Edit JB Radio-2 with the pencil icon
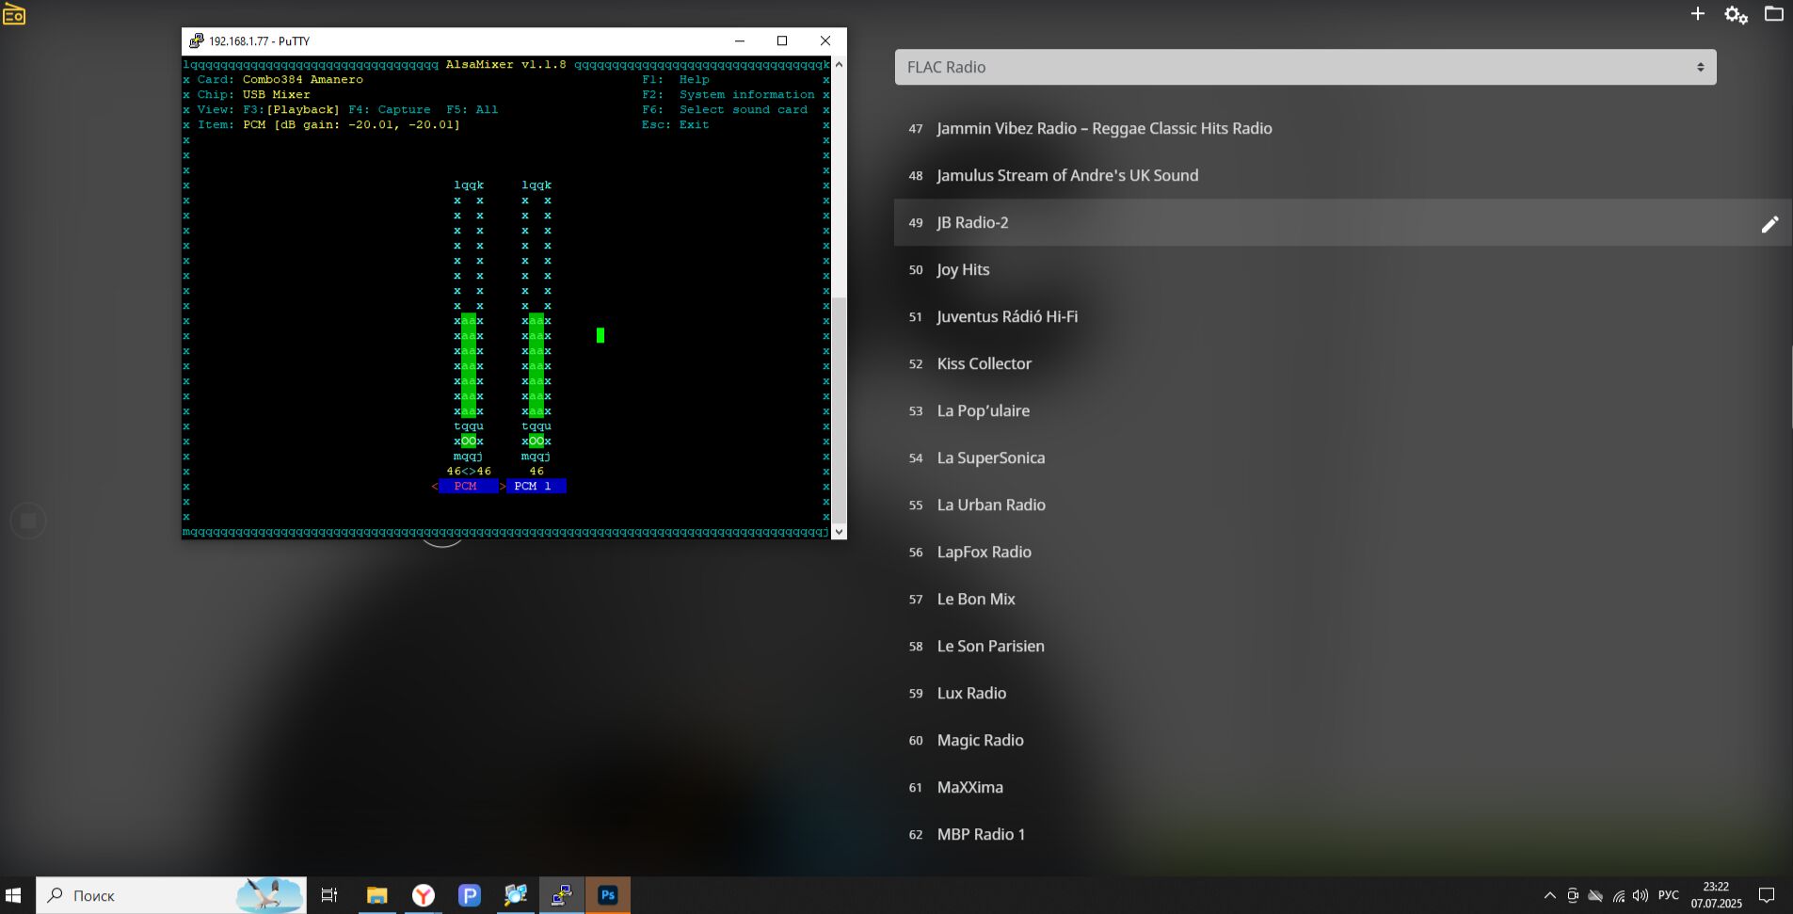Viewport: 1793px width, 914px height. coord(1769,224)
